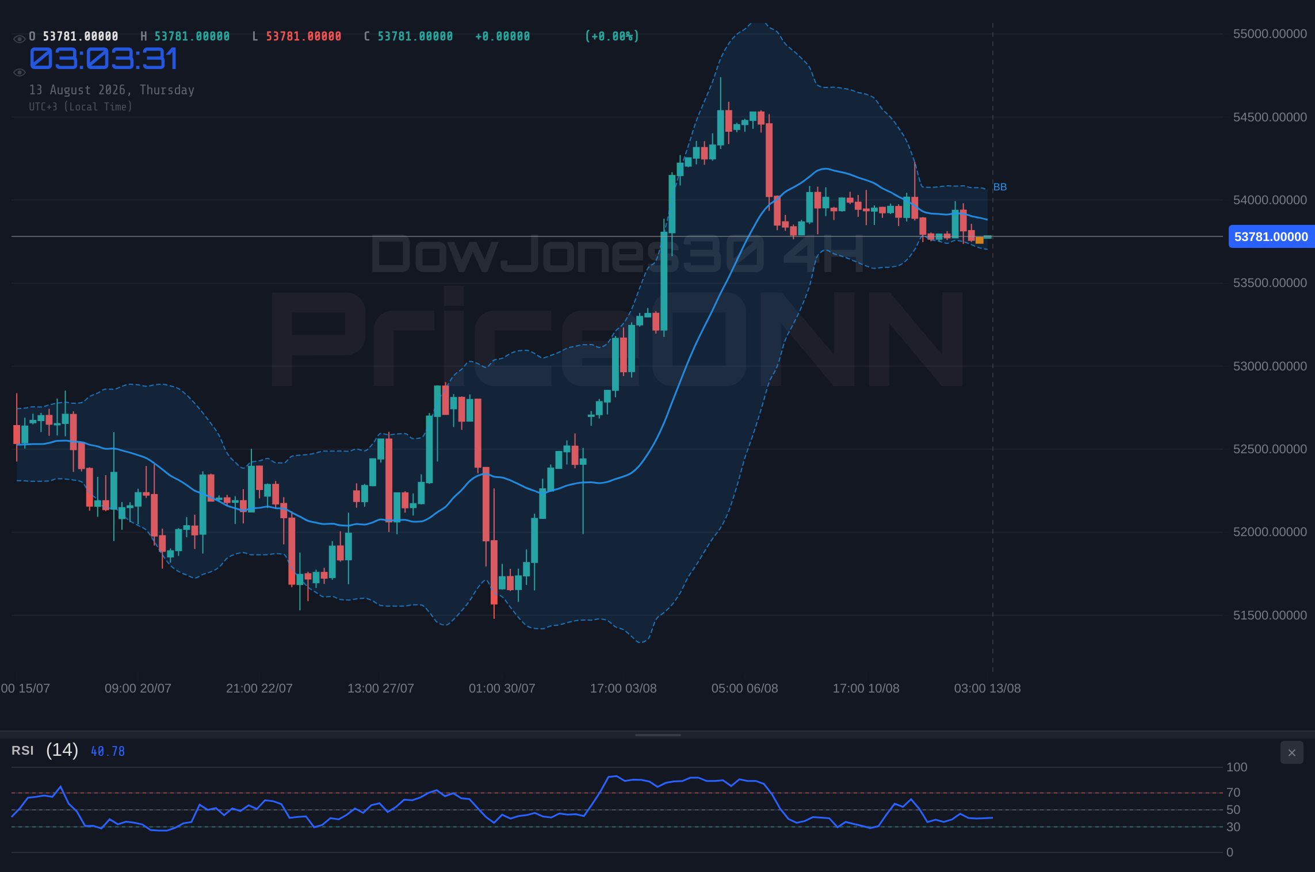Click the RSI 30 level label
This screenshot has width=1315, height=872.
tap(1233, 827)
